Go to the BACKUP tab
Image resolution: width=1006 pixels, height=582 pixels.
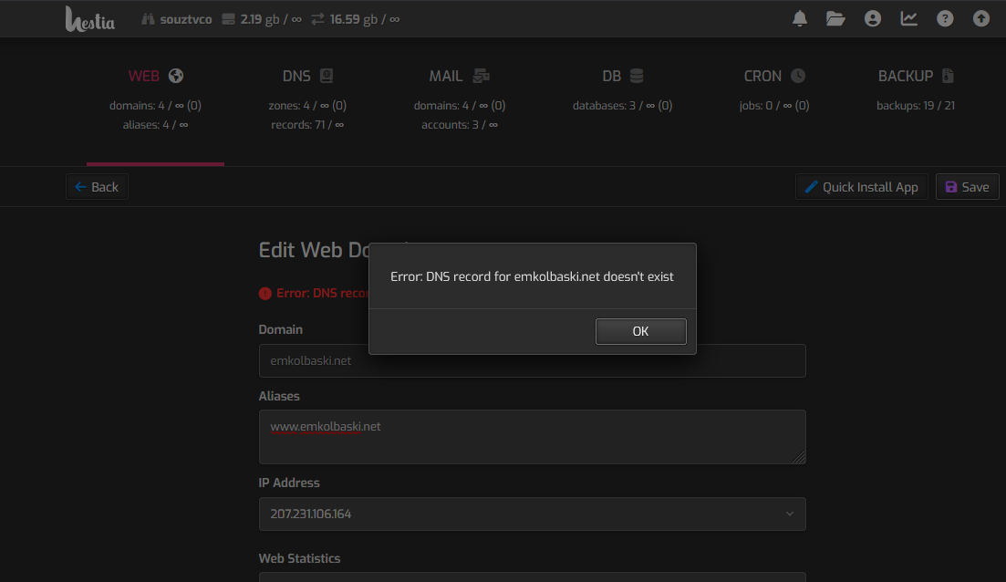point(915,77)
